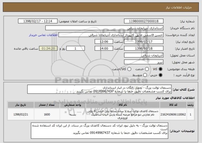Click the اطلاعات کالاهای مورد نیاز heading
The width and height of the screenshot is (202, 143).
click(175, 98)
